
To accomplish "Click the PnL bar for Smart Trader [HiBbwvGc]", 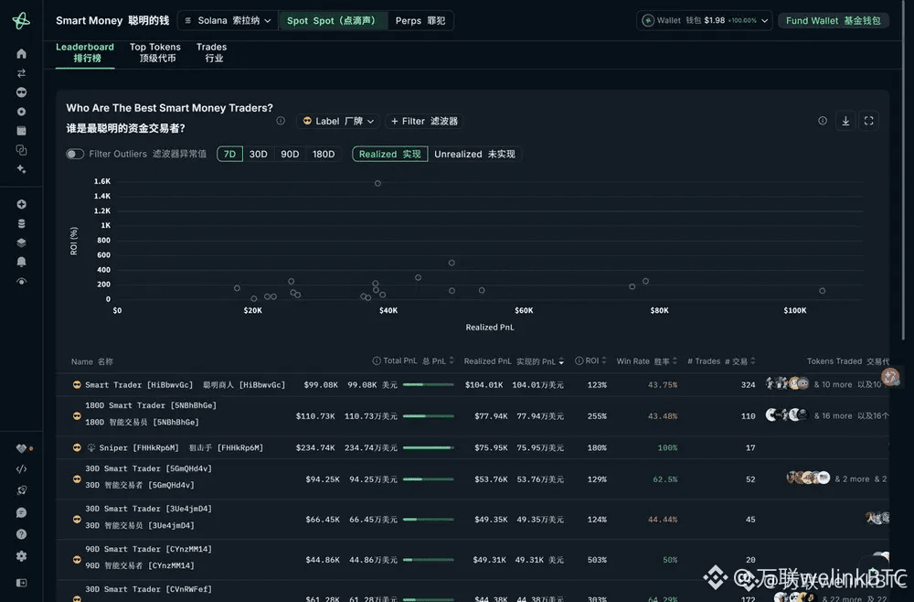I will click(x=429, y=385).
